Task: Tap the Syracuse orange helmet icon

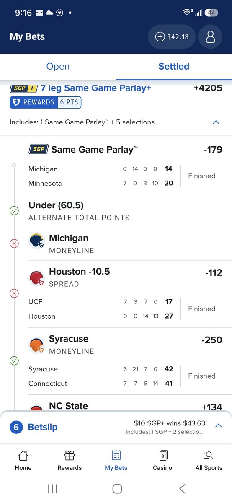Action: pyautogui.click(x=36, y=345)
